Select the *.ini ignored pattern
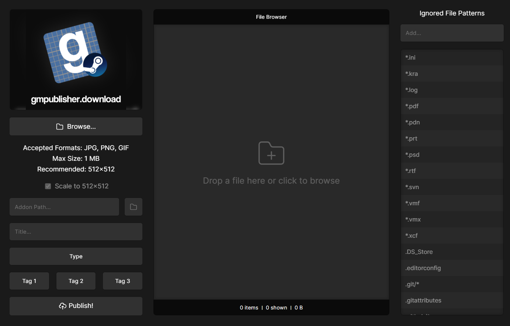The height and width of the screenshot is (326, 510). pos(452,57)
